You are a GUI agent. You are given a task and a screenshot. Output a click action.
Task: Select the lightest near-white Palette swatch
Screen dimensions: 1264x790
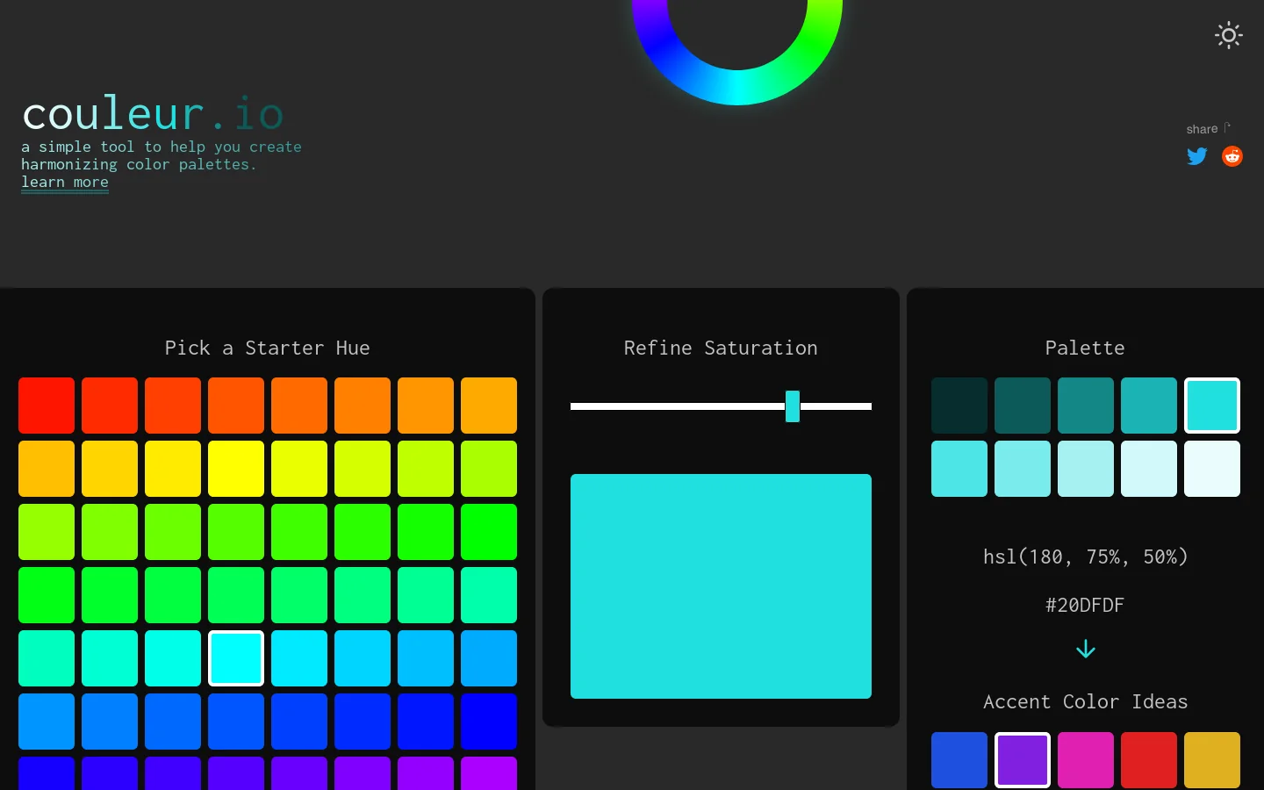(x=1212, y=469)
